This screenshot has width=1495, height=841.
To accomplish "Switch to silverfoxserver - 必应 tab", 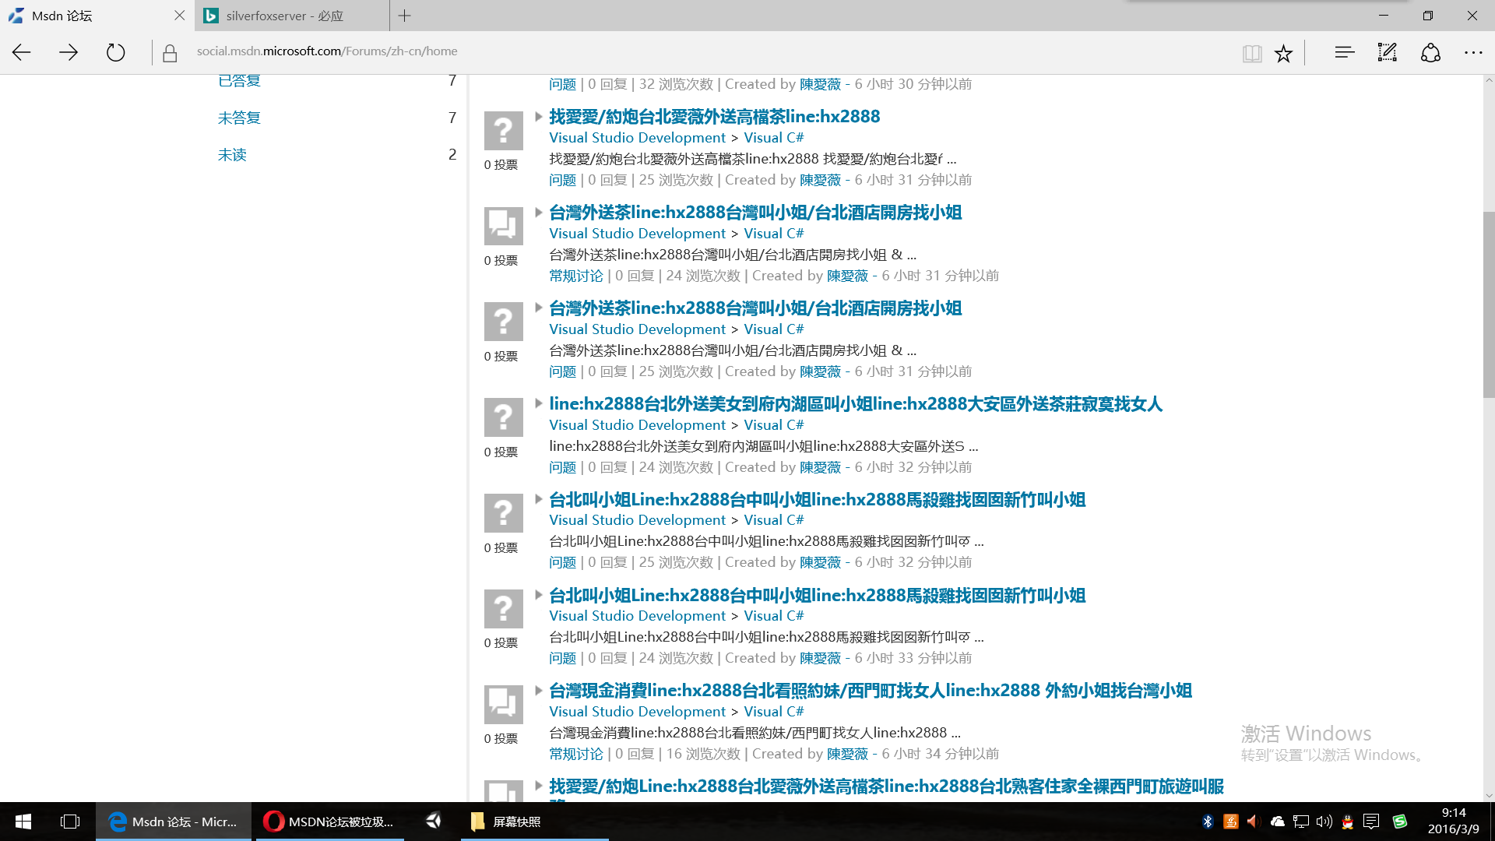I will 292,16.
